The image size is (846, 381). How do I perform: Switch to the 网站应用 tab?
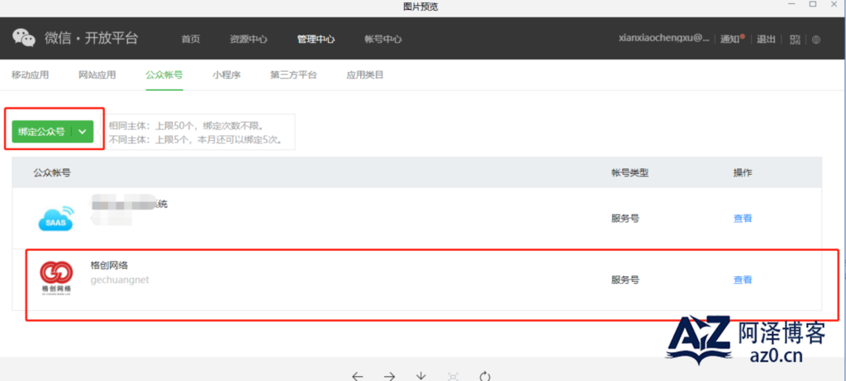point(97,75)
